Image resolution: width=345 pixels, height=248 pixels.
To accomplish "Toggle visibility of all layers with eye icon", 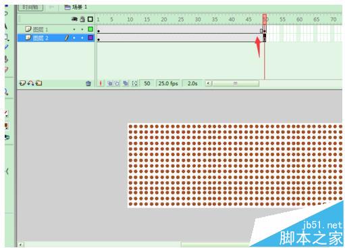I will [x=74, y=20].
